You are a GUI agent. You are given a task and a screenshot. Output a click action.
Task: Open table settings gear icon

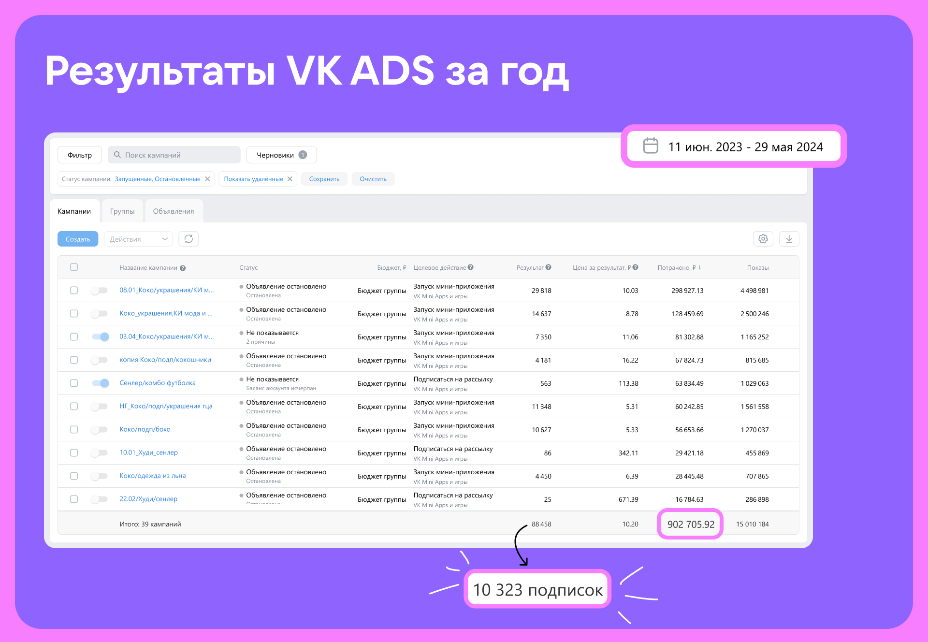point(763,239)
